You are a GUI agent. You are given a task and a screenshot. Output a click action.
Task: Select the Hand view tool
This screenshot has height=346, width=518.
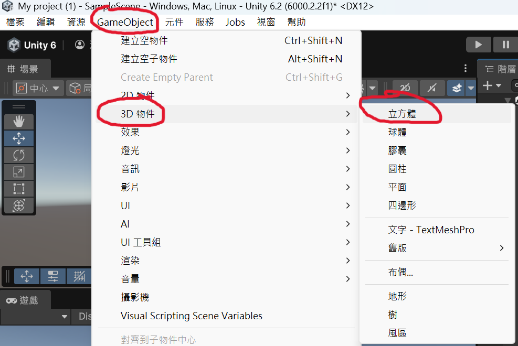(19, 122)
